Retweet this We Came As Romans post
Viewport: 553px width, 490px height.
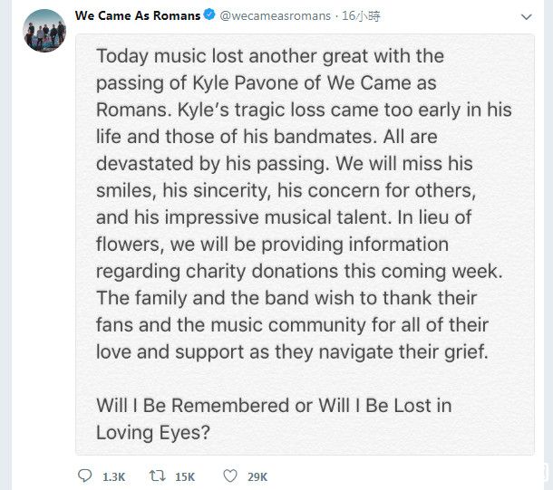(x=156, y=476)
